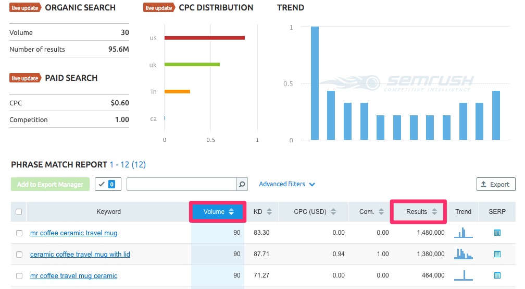Open SERP snapshot for mr coffee travel mug ceramic

click(497, 275)
